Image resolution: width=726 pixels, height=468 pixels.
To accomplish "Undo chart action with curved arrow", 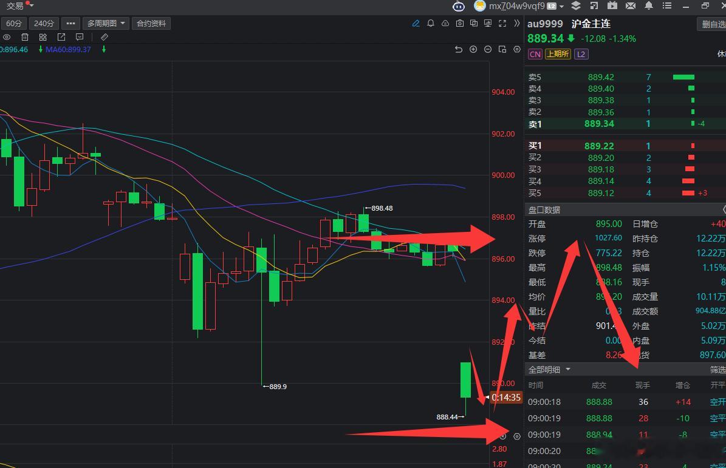I will click(x=458, y=49).
